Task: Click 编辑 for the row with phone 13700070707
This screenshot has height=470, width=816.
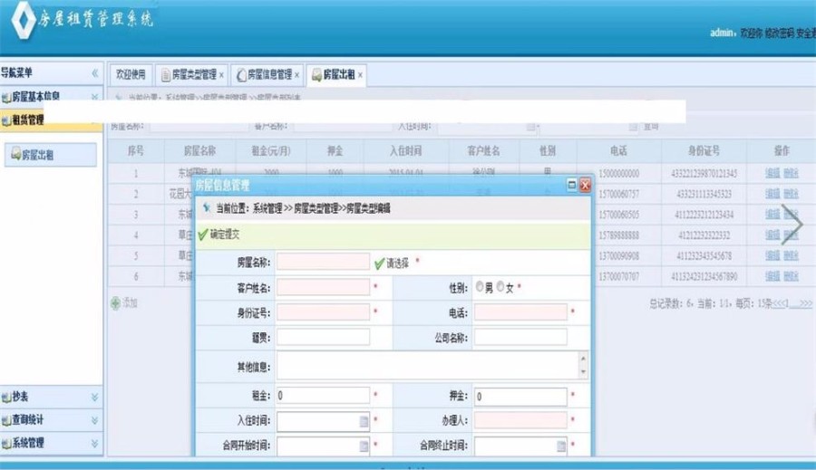Action: pyautogui.click(x=772, y=276)
